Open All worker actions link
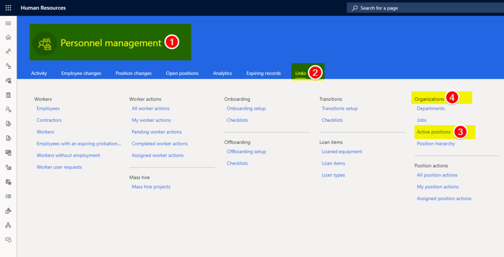Screen dimensions: 504x257 (151, 109)
